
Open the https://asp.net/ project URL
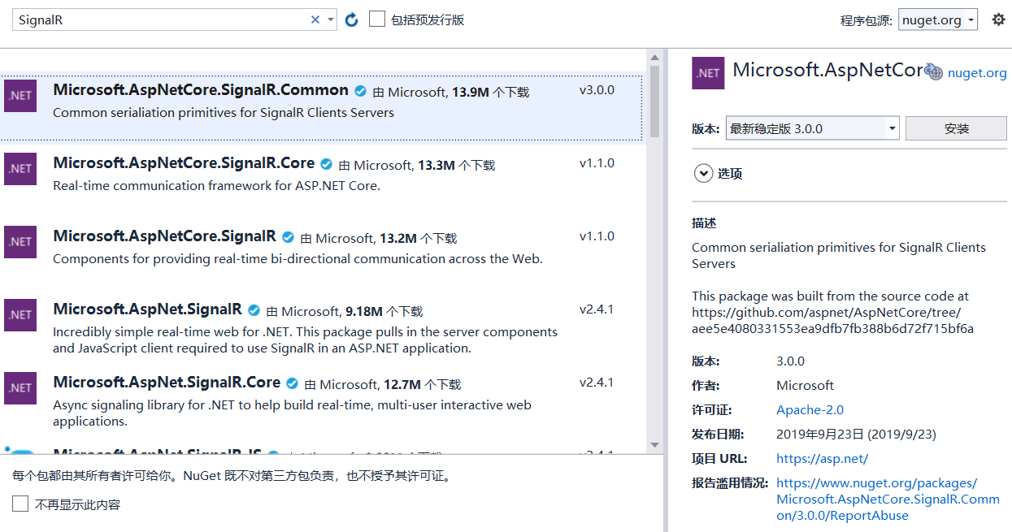[x=822, y=458]
